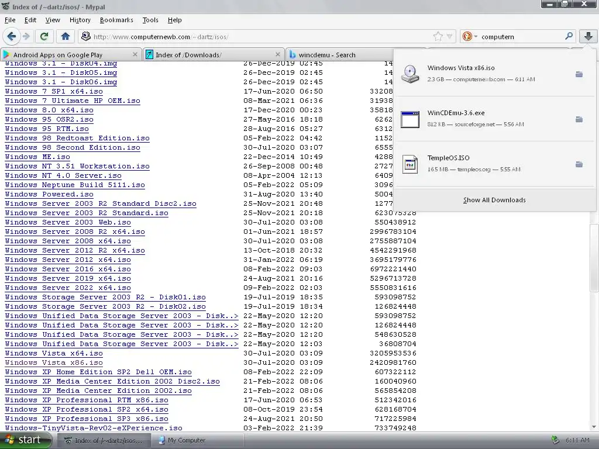The height and width of the screenshot is (449, 599).
Task: Open the WinCDEmu-3.6.exe download entry icon
Action: point(410,119)
